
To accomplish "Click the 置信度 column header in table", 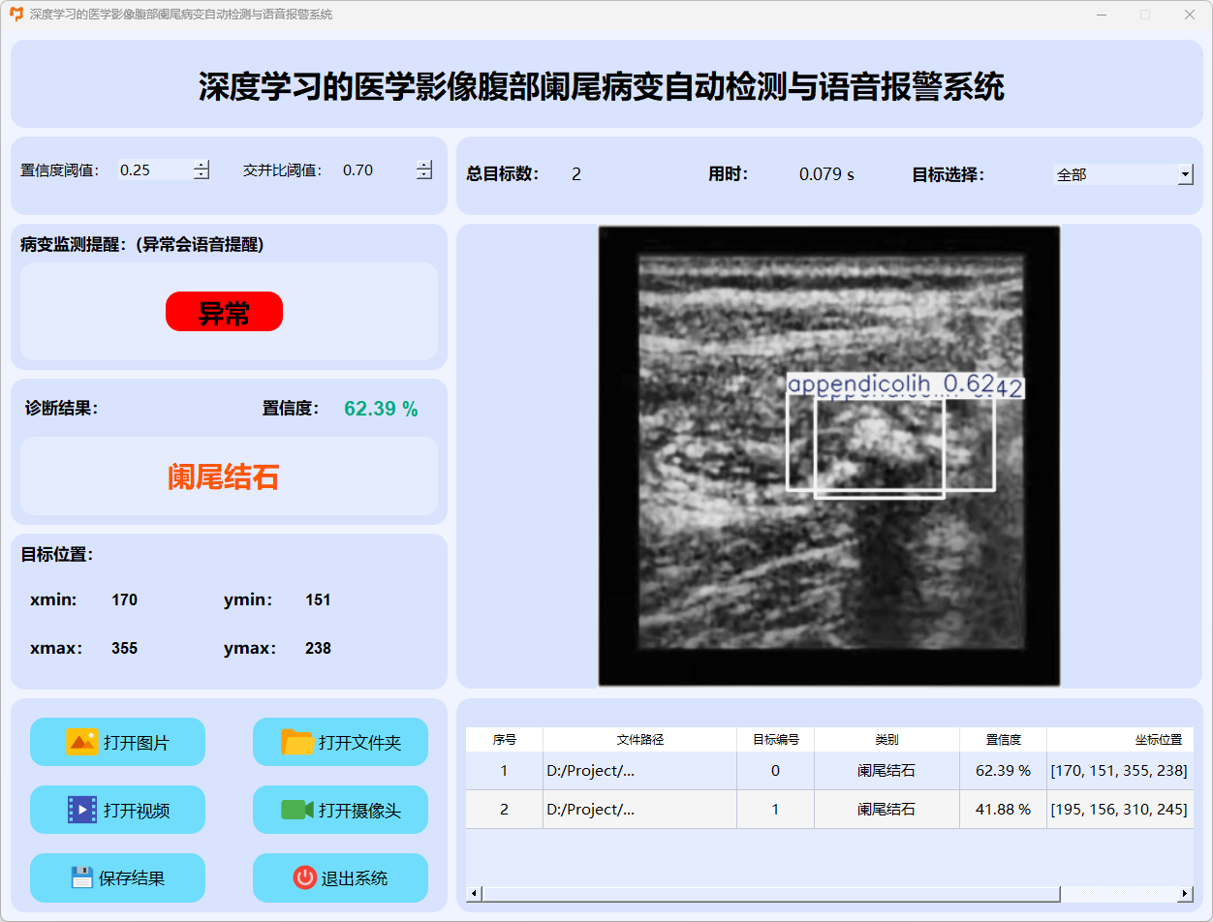I will pos(1003,739).
